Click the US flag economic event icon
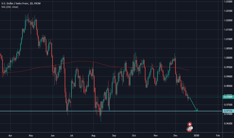The width and height of the screenshot is (234, 138). coord(189,129)
